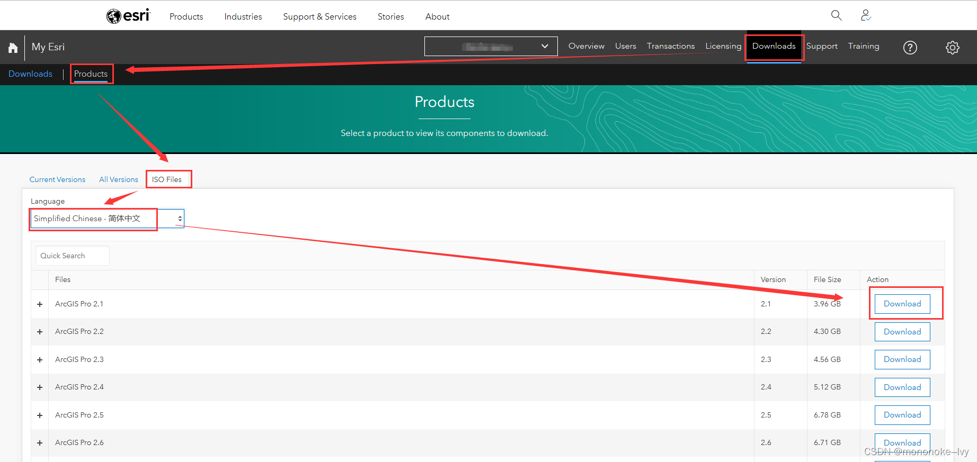Click the ArcGIS Pro 2.1 file name
977x462 pixels.
79,304
